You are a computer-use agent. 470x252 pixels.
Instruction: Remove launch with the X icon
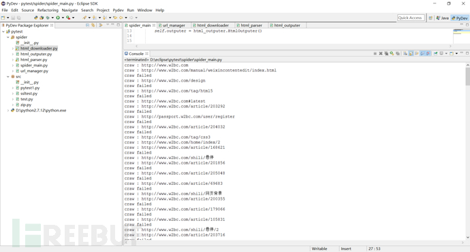(x=381, y=54)
